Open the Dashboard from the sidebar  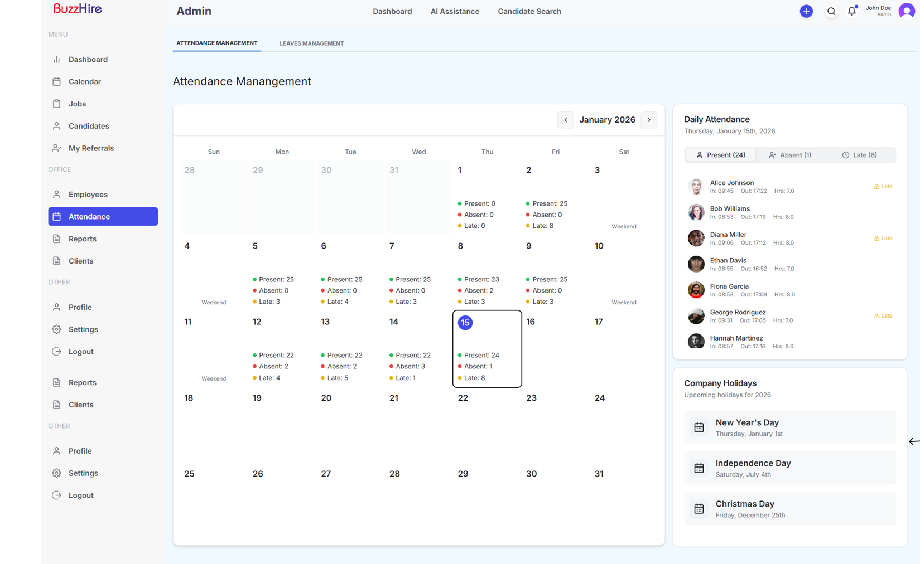coord(88,59)
